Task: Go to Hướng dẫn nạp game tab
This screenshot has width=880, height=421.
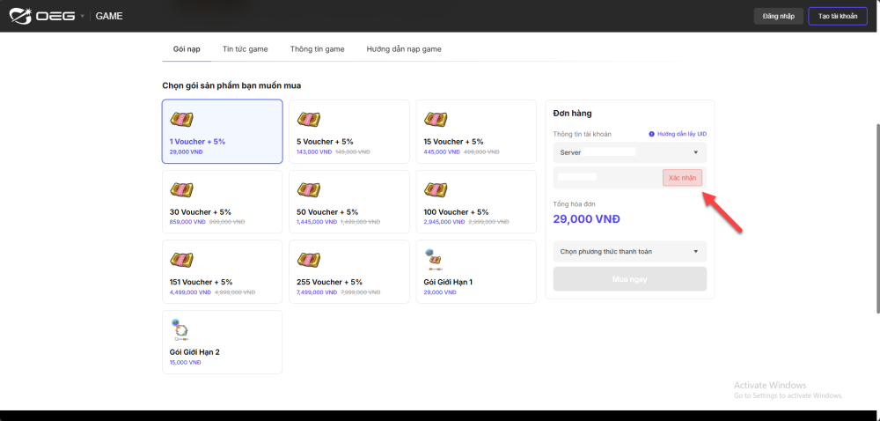Action: pyautogui.click(x=404, y=49)
